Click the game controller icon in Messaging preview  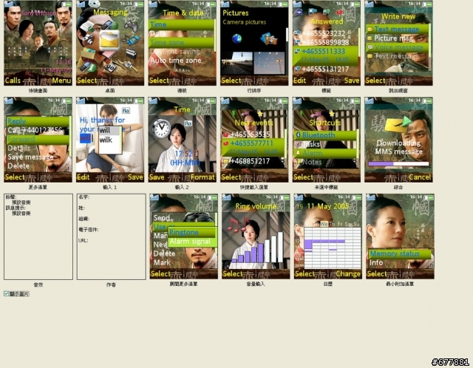[x=131, y=27]
